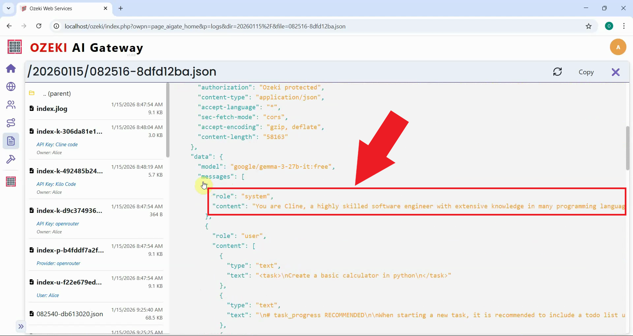Copy the JSON file contents
Screen dimensions: 633x336
click(x=586, y=72)
